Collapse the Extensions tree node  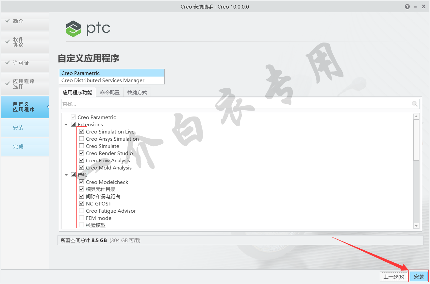pos(66,125)
